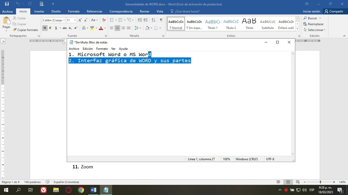348x195 pixels.
Task: Pick the red font color button
Action: click(x=101, y=28)
